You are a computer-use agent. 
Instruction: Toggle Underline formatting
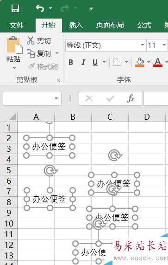pos(95,62)
